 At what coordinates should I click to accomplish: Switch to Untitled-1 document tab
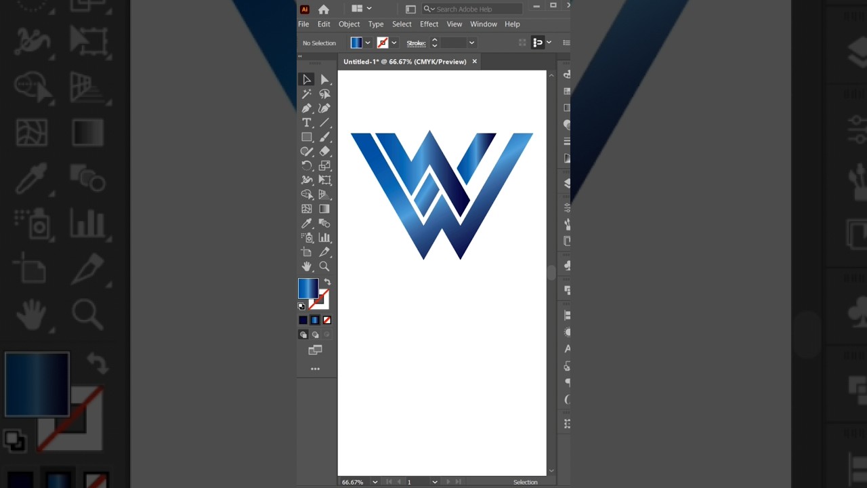[404, 62]
